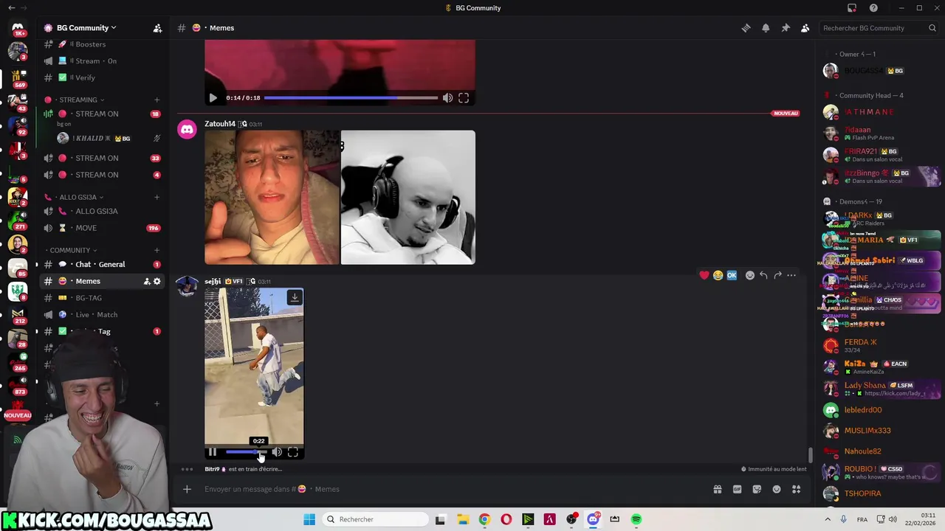
Task: Open sejbi's username profile
Action: coord(213,282)
